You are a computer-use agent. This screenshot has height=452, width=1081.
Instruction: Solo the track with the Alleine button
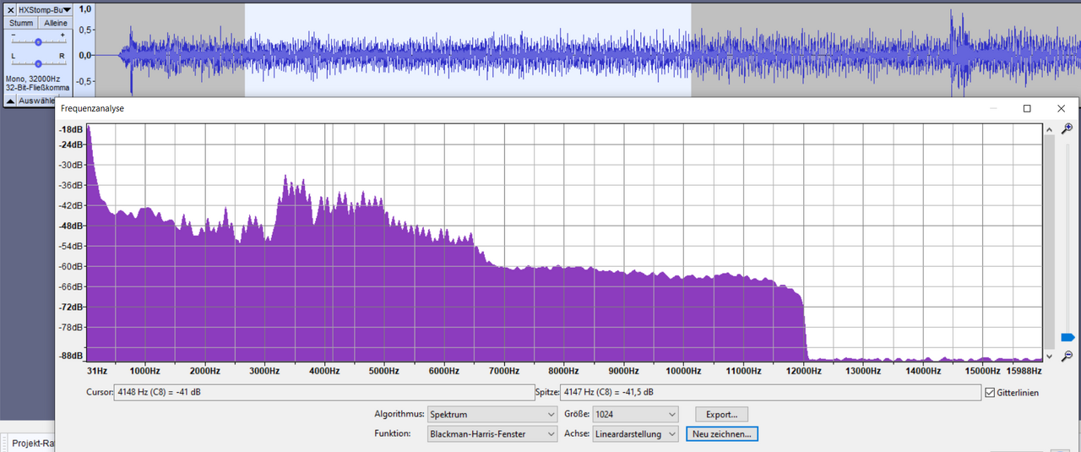coord(56,23)
